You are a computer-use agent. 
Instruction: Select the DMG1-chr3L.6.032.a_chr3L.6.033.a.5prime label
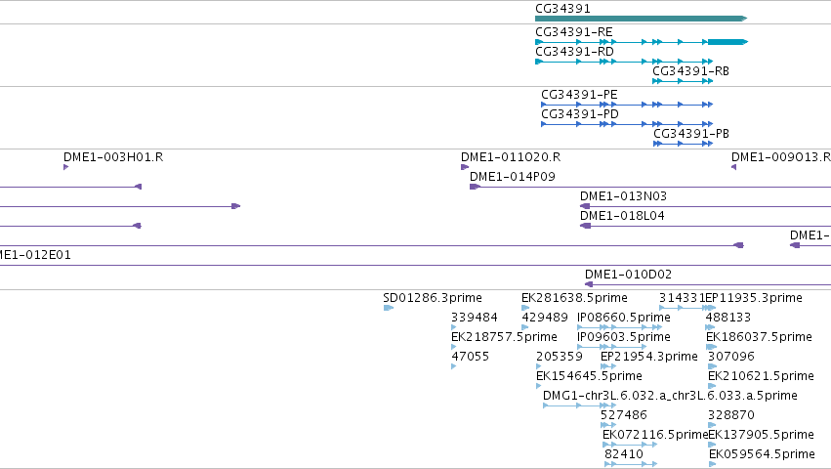(670, 396)
